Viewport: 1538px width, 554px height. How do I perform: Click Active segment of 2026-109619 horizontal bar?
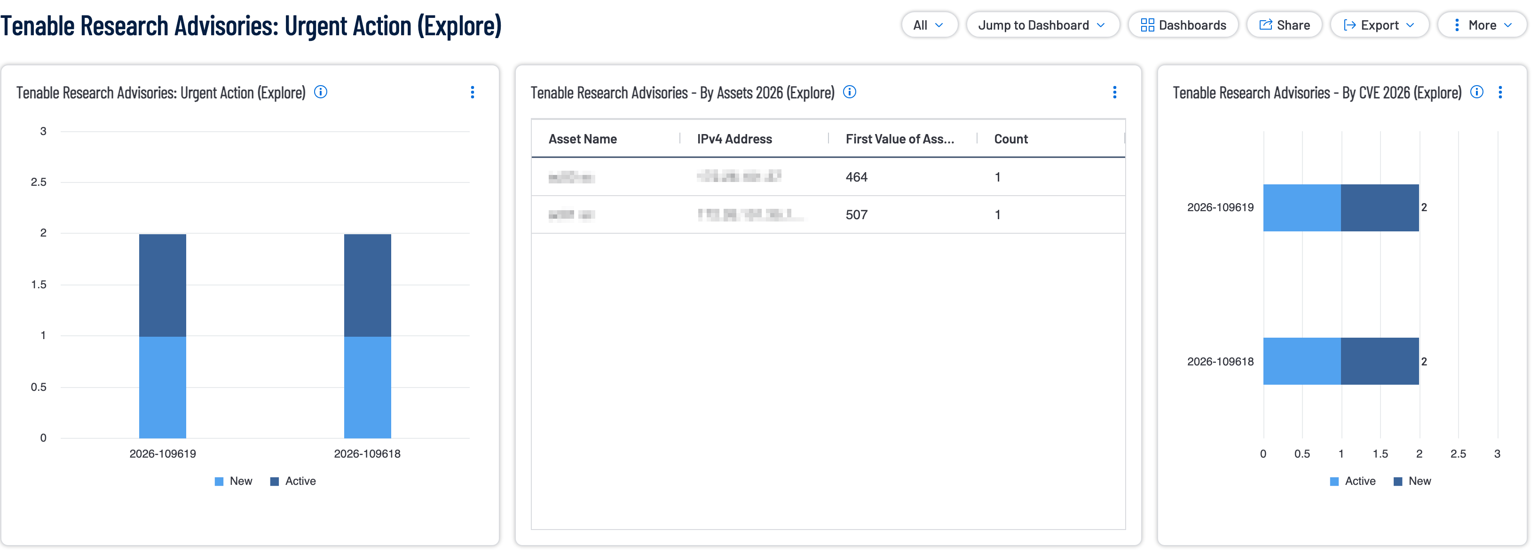click(1301, 208)
